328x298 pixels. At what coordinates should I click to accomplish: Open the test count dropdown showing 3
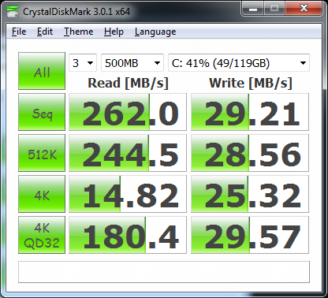tap(83, 63)
